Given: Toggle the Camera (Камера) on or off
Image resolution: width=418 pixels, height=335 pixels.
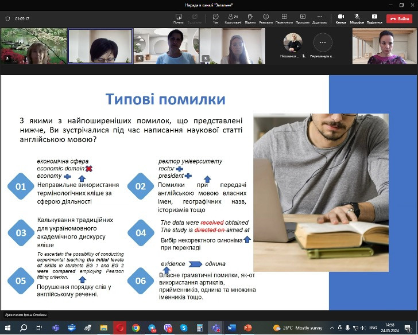Looking at the screenshot, I should point(340,17).
